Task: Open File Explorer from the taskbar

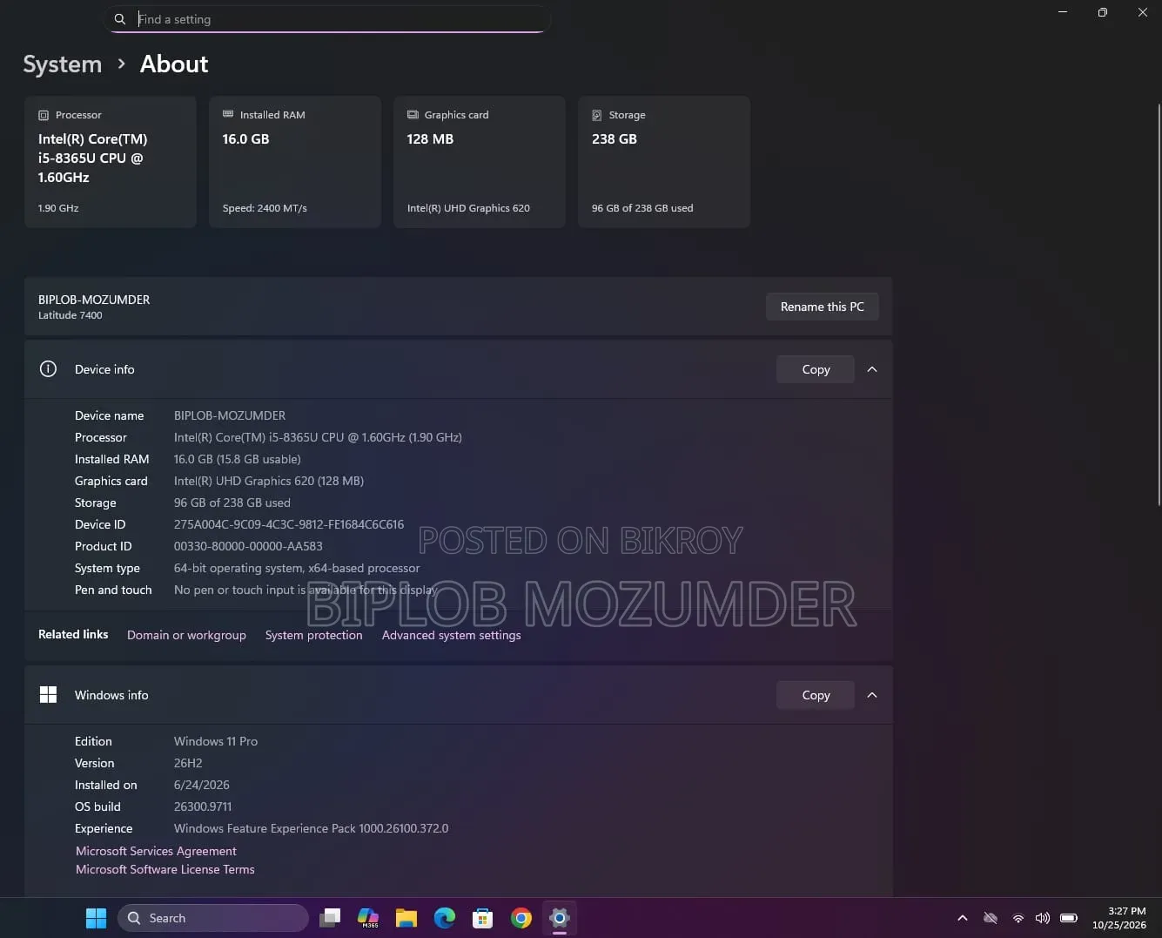Action: pyautogui.click(x=406, y=918)
